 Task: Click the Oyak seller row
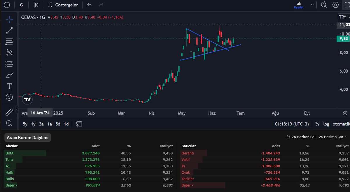(265, 172)
